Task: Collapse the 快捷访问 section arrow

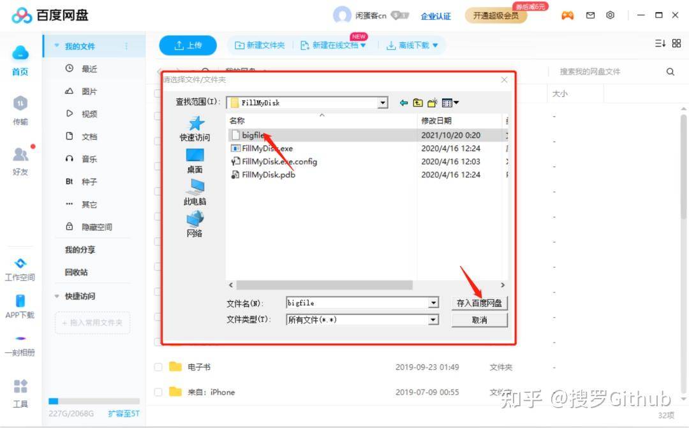Action: (x=57, y=296)
